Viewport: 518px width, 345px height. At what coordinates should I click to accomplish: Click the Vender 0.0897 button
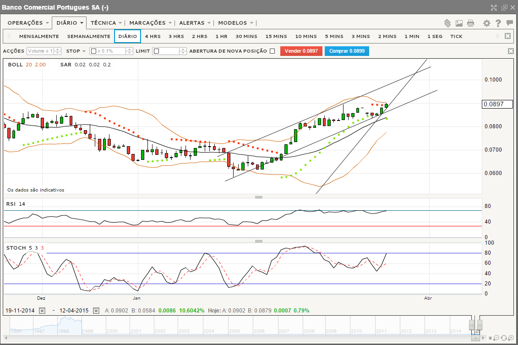(301, 51)
